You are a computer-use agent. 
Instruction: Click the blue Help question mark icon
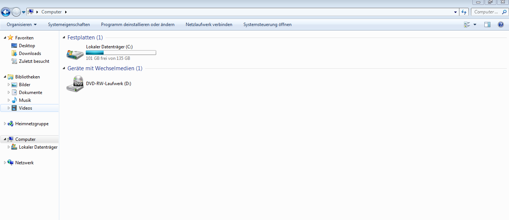501,25
